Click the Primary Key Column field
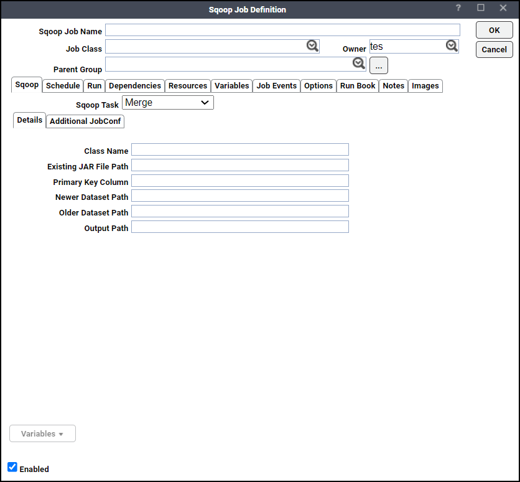 240,181
